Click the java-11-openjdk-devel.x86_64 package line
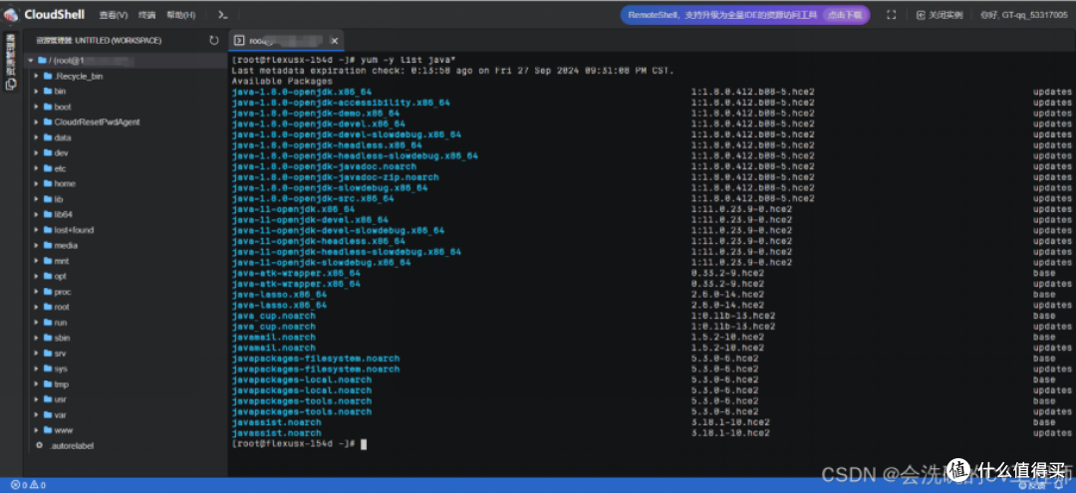The width and height of the screenshot is (1076, 493). click(310, 220)
